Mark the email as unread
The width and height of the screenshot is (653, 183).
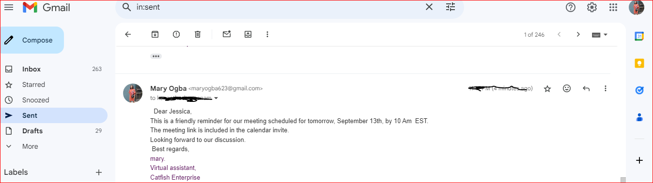pyautogui.click(x=227, y=34)
